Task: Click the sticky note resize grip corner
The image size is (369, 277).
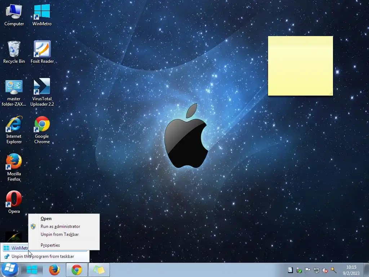Action: 331,93
